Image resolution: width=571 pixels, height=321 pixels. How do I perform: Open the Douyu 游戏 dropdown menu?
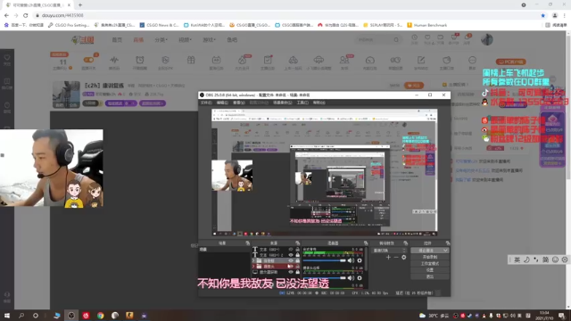tap(209, 39)
